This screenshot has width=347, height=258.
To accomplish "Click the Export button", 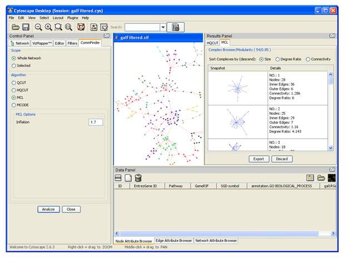I will point(259,159).
